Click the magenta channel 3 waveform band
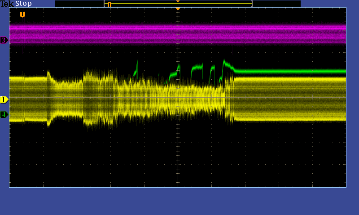 [x=90, y=34]
